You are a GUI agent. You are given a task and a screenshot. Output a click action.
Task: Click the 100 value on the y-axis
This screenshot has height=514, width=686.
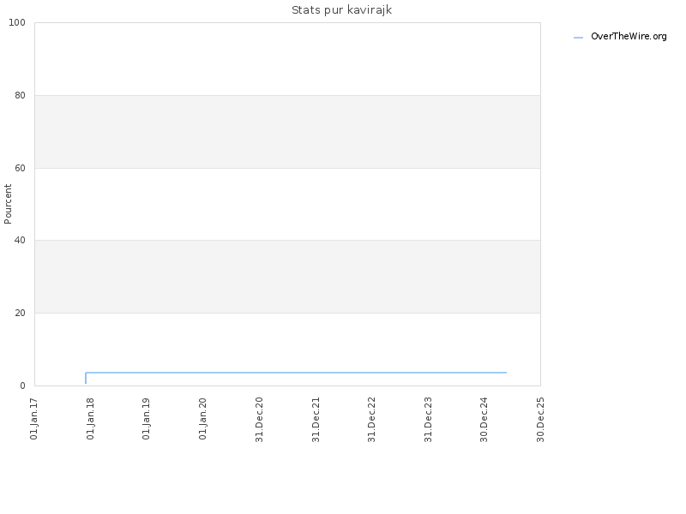[x=17, y=23]
